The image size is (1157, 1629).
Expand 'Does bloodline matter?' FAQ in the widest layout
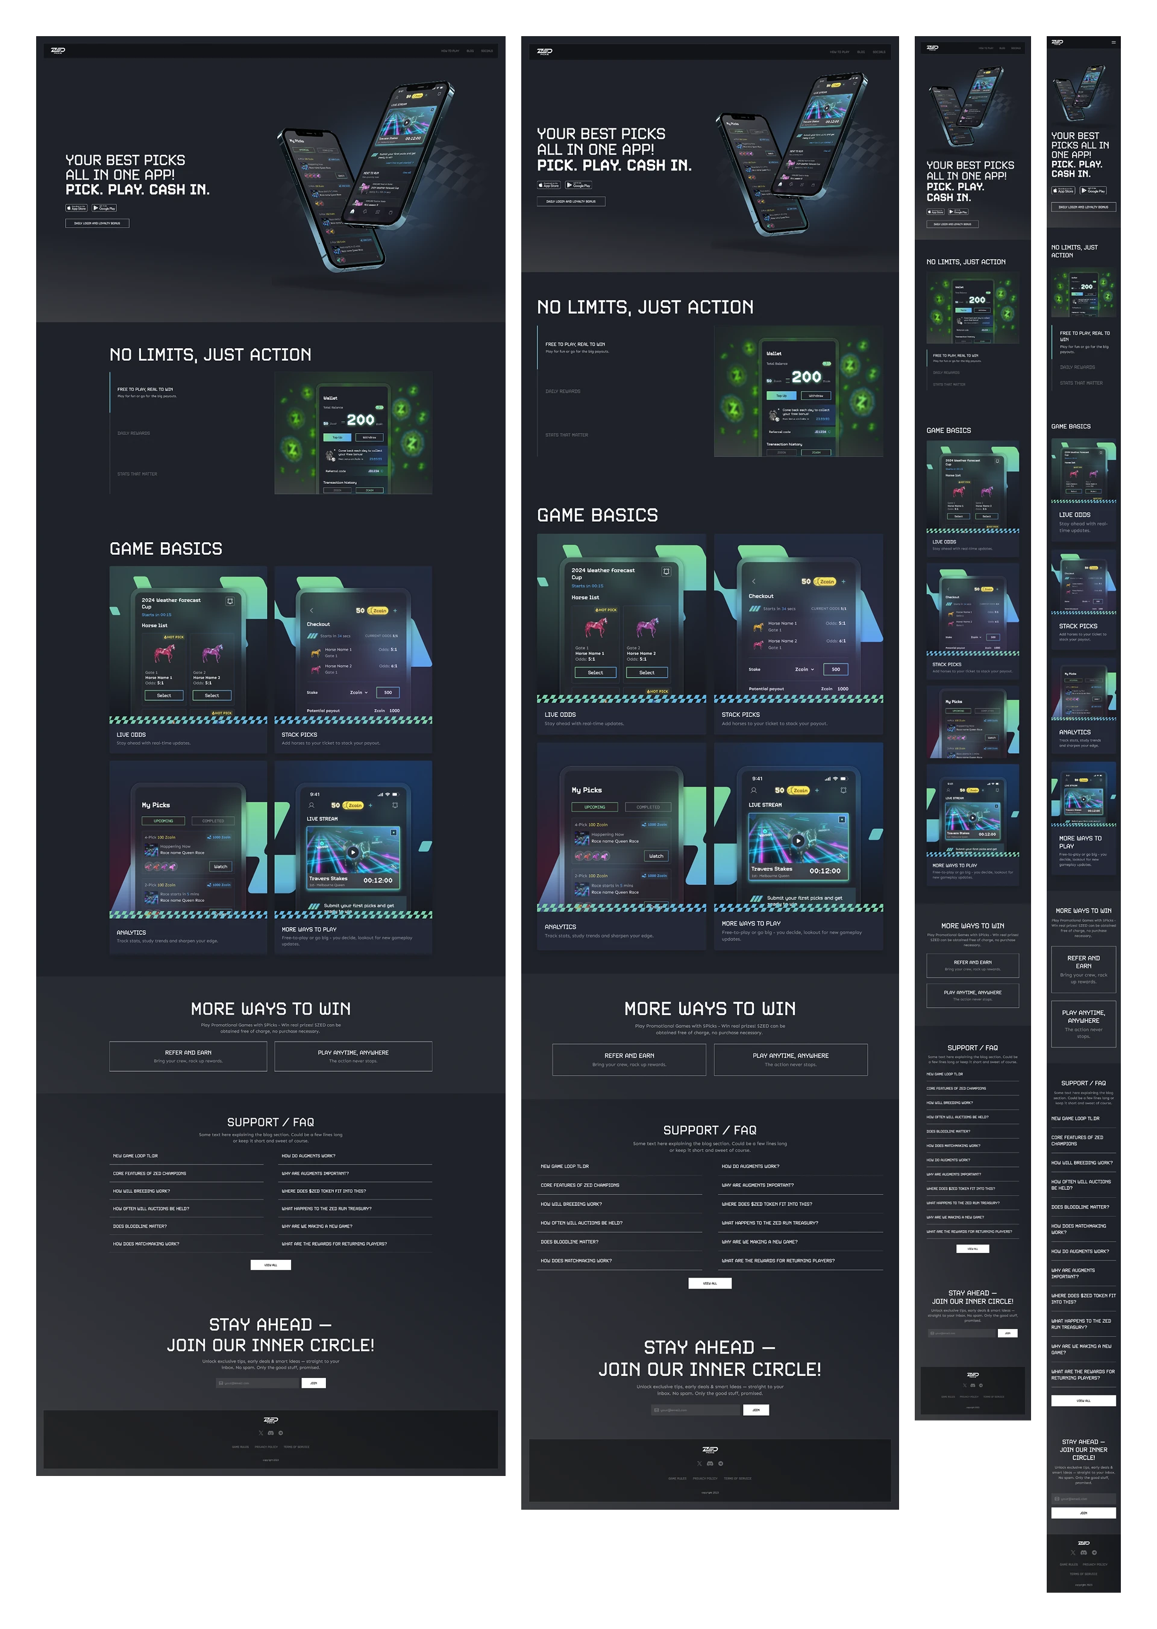140,1227
